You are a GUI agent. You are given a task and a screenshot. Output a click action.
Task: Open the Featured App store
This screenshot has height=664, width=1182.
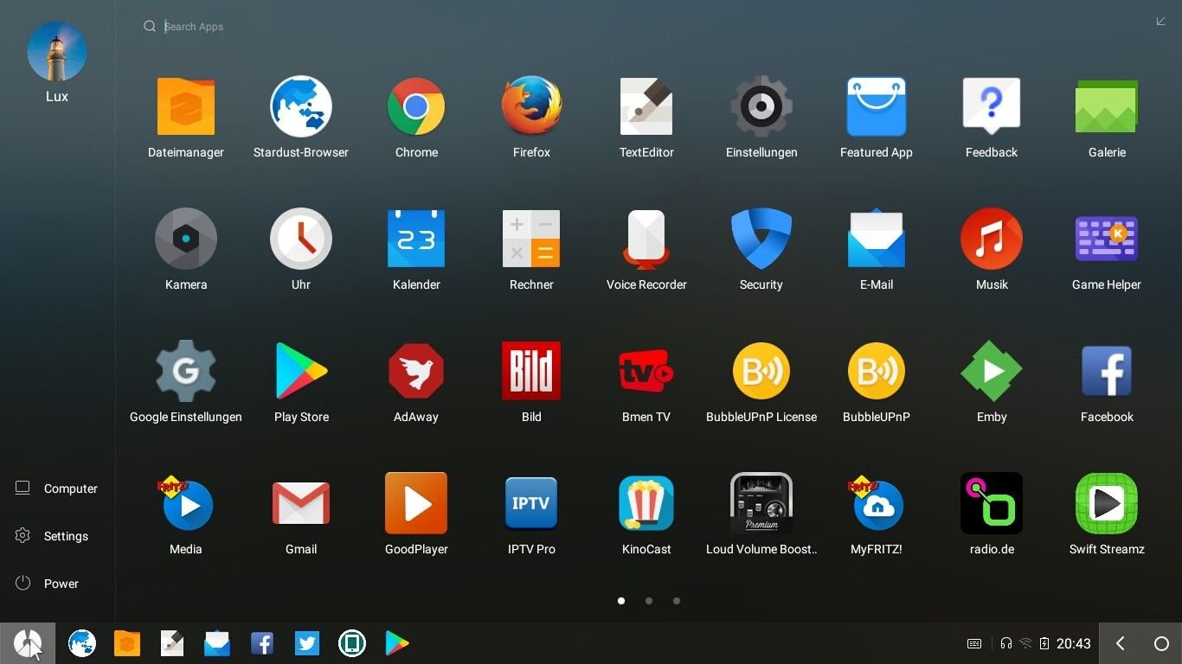877,106
